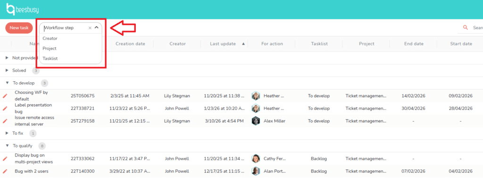
Task: Click Heather's avatar in the Label presentation row
Action: (256, 108)
